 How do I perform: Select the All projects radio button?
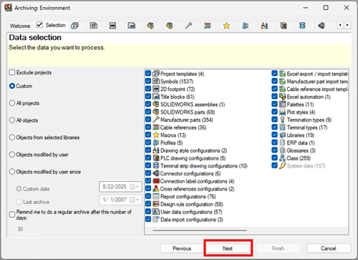point(12,103)
